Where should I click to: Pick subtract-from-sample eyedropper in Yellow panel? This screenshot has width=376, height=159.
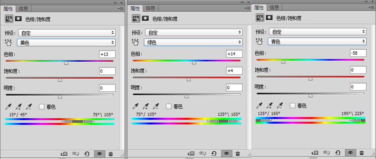coord(29,106)
